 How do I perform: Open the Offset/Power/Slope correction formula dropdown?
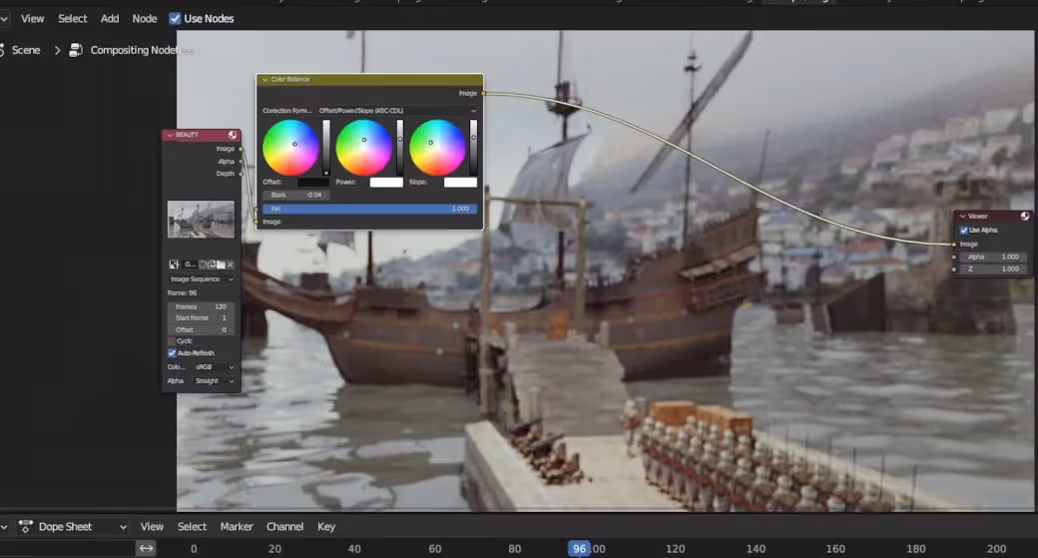pyautogui.click(x=397, y=111)
